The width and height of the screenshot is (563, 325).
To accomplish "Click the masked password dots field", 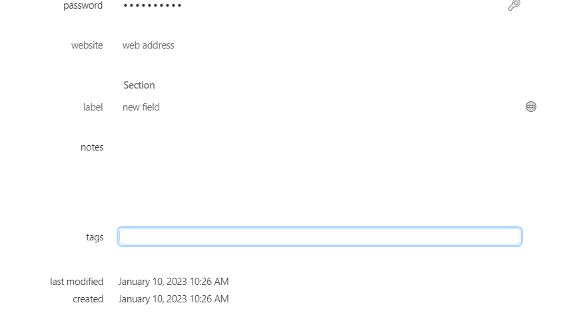I will point(153,6).
